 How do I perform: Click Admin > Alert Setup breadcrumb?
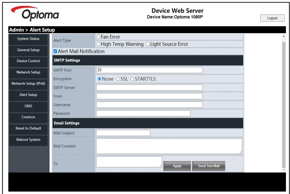32,30
